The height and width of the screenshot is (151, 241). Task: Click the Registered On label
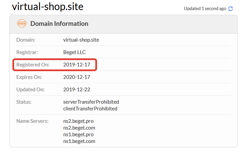(x=33, y=65)
